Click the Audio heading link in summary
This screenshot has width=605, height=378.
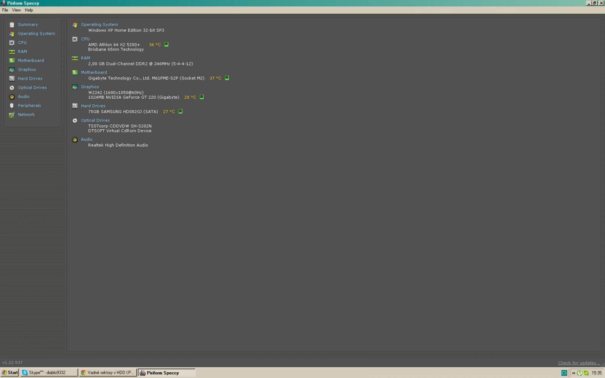click(x=87, y=139)
